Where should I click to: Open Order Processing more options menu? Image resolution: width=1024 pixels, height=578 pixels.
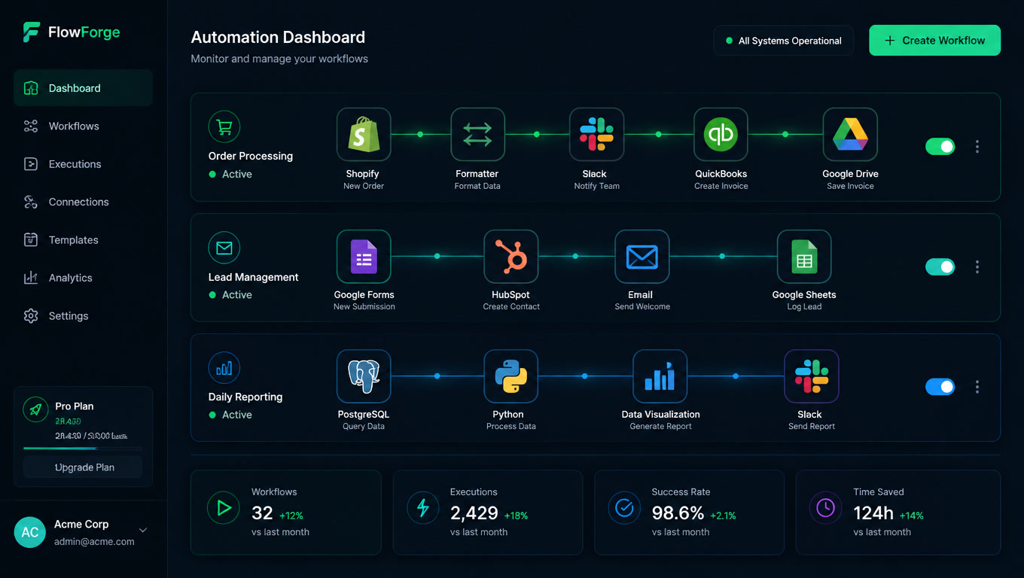[x=977, y=147]
